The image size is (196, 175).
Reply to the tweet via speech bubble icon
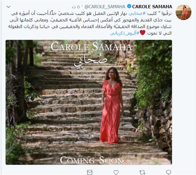click(x=168, y=172)
